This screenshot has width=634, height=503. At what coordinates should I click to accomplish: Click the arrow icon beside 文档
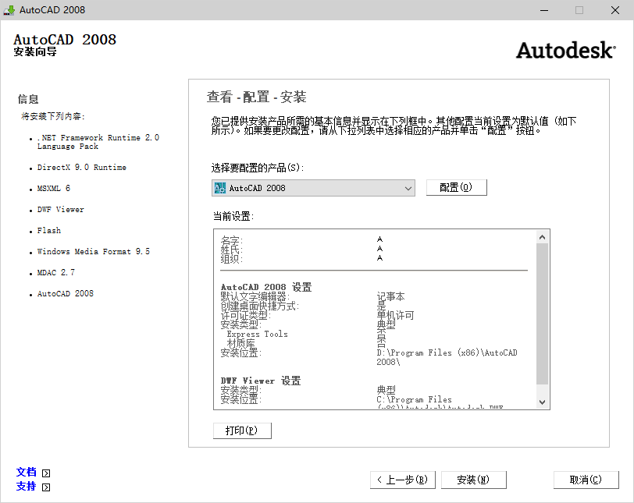click(47, 472)
